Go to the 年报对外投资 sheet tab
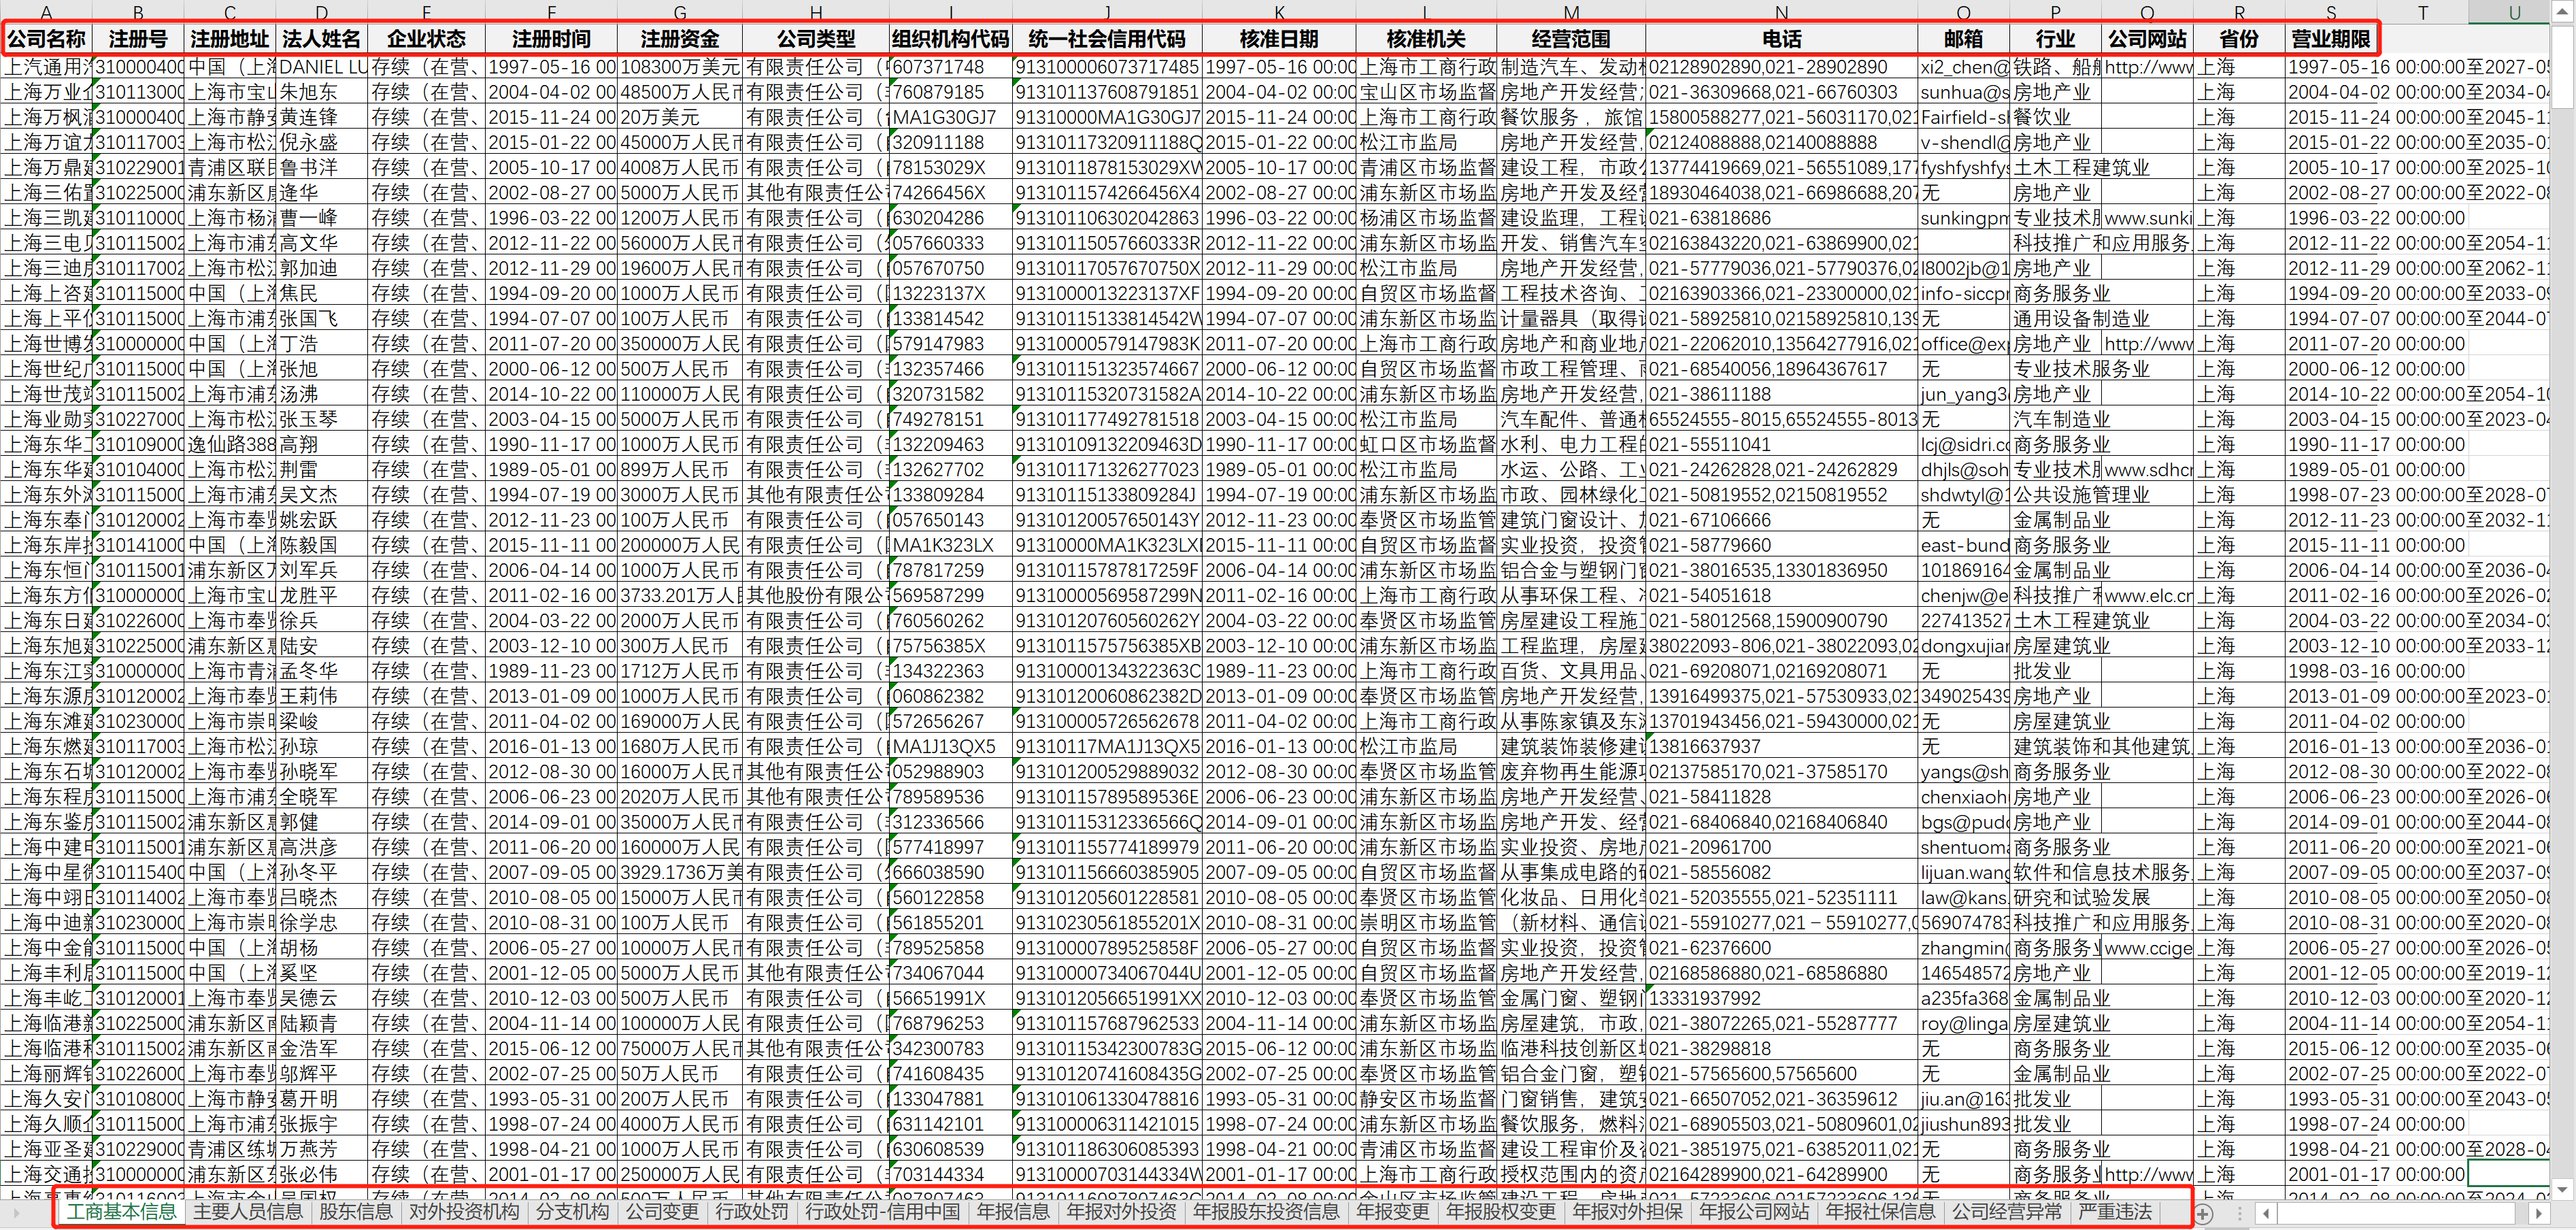The image size is (2576, 1230). point(1121,1211)
